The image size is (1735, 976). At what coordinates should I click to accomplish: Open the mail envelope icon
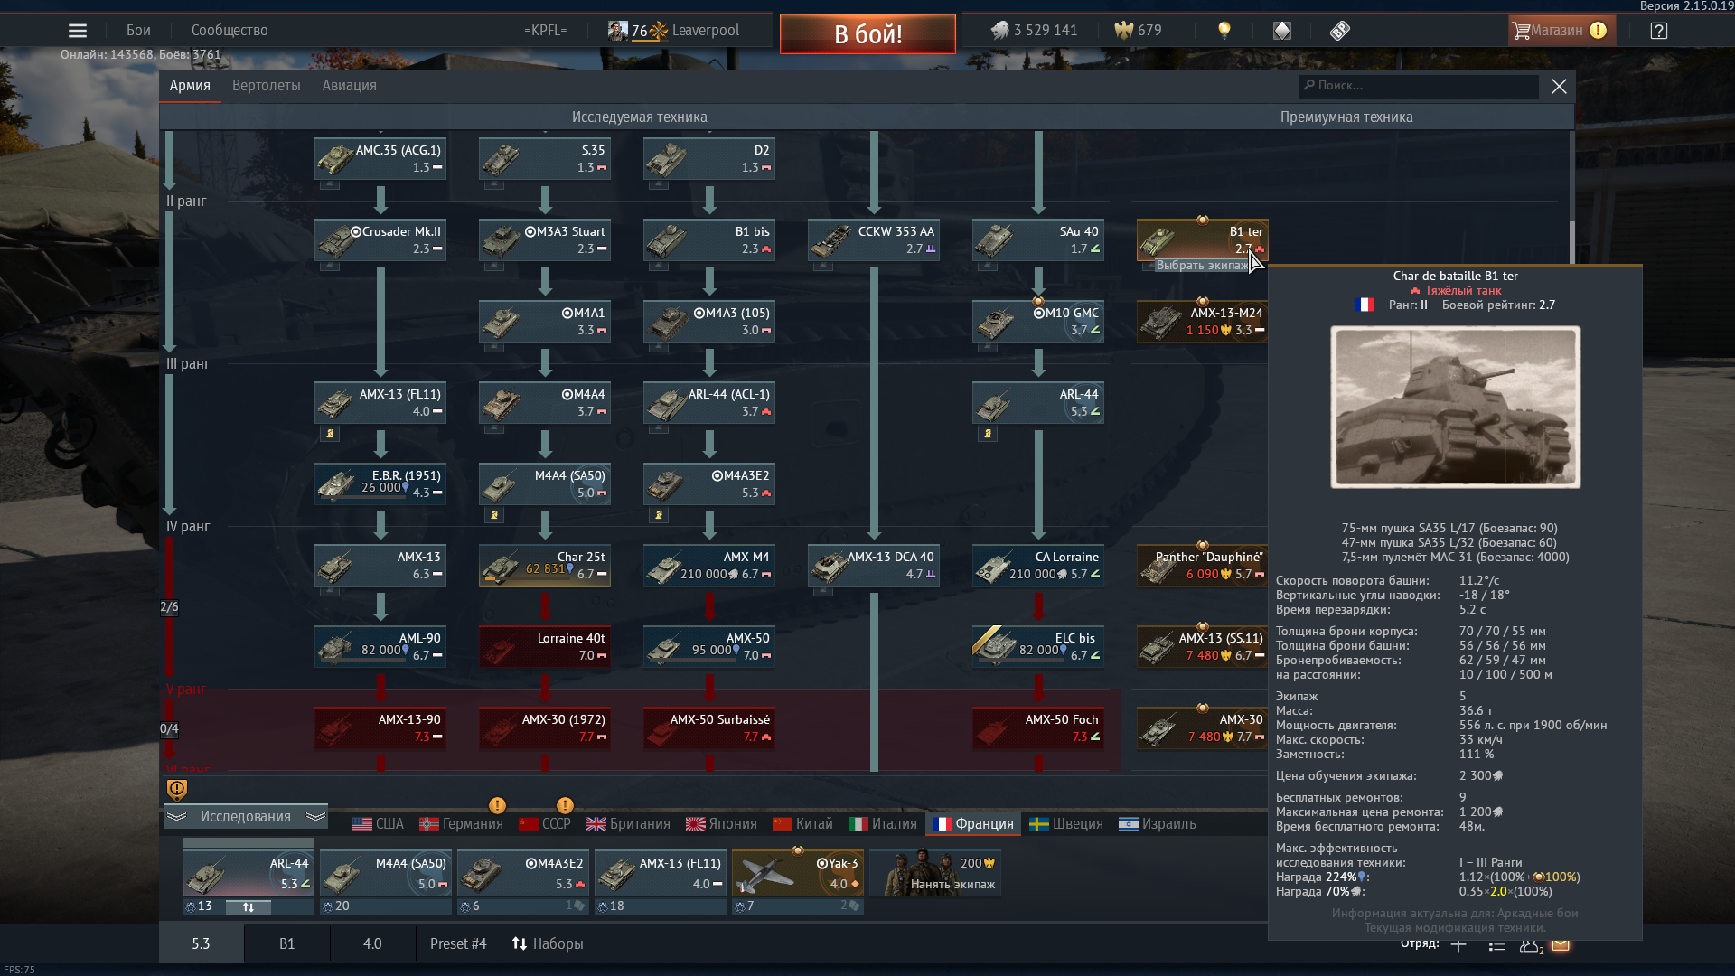click(1561, 945)
